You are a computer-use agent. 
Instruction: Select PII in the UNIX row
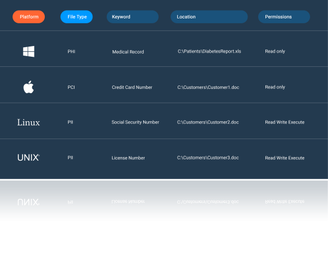[x=70, y=158]
